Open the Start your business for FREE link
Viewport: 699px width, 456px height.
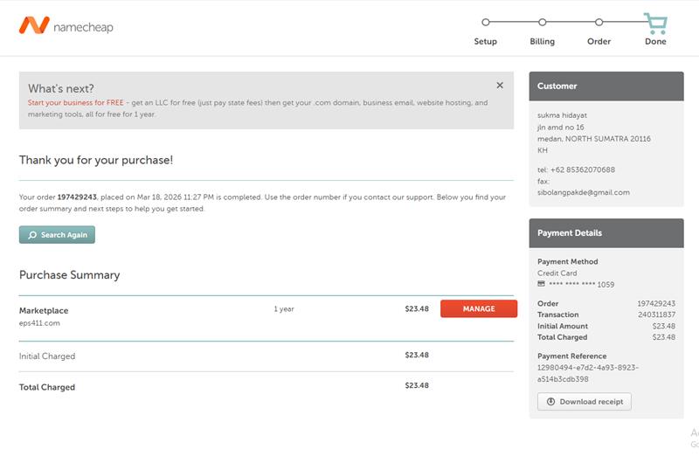(75, 102)
